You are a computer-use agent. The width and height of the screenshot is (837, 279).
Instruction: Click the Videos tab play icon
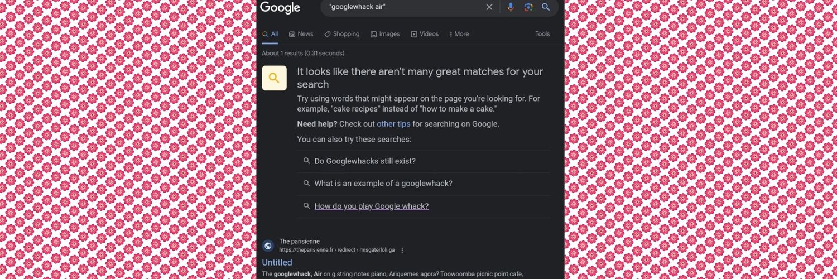pos(414,34)
